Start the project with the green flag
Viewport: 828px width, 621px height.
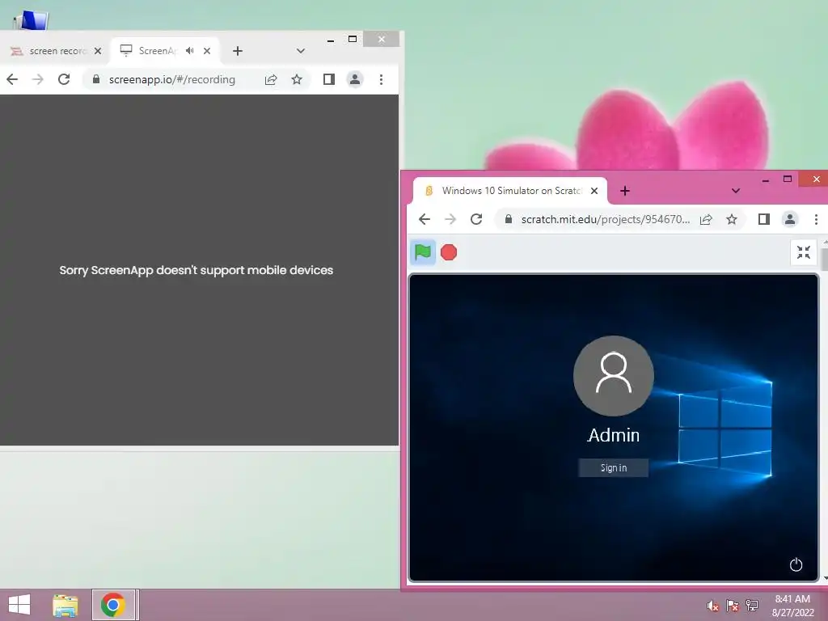pyautogui.click(x=423, y=252)
